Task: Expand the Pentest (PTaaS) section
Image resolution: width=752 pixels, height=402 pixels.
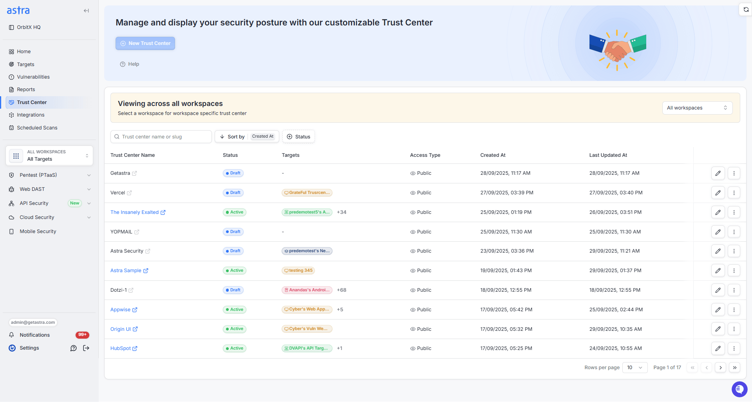Action: 50,175
